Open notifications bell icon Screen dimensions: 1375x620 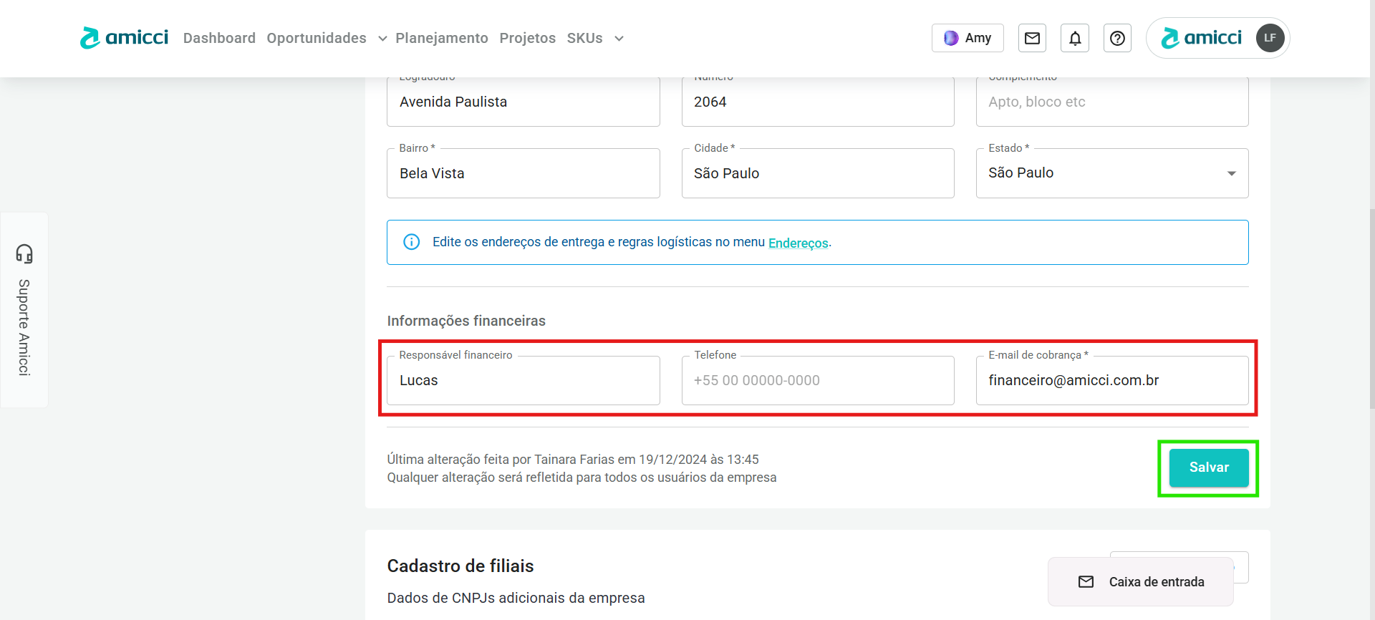pyautogui.click(x=1075, y=38)
